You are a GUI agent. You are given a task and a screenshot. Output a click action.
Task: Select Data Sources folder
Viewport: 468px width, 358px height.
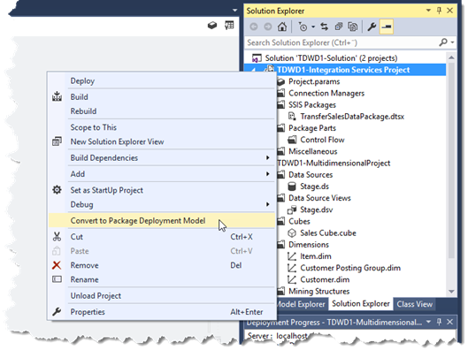pos(311,174)
